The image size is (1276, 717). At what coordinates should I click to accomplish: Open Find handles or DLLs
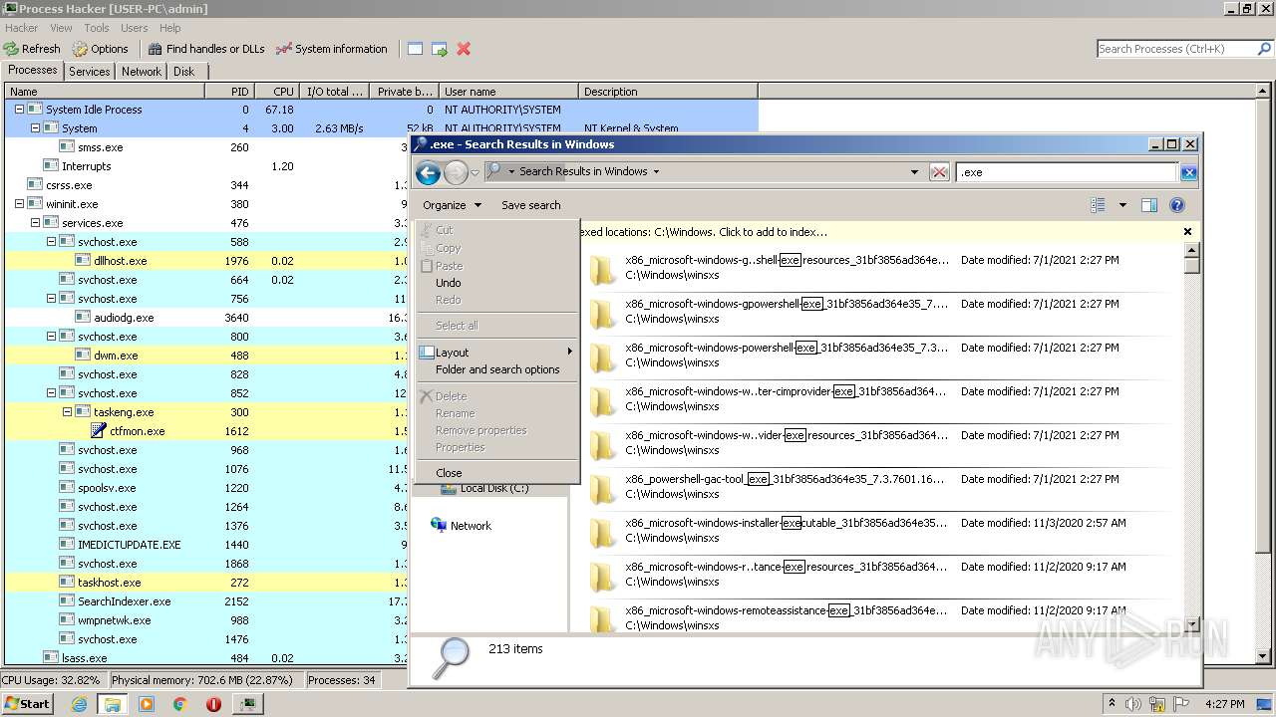click(x=206, y=49)
